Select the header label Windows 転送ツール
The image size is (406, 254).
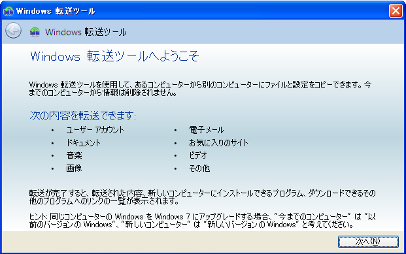tap(86, 32)
